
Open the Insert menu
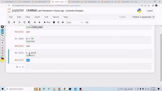pos(37,17)
